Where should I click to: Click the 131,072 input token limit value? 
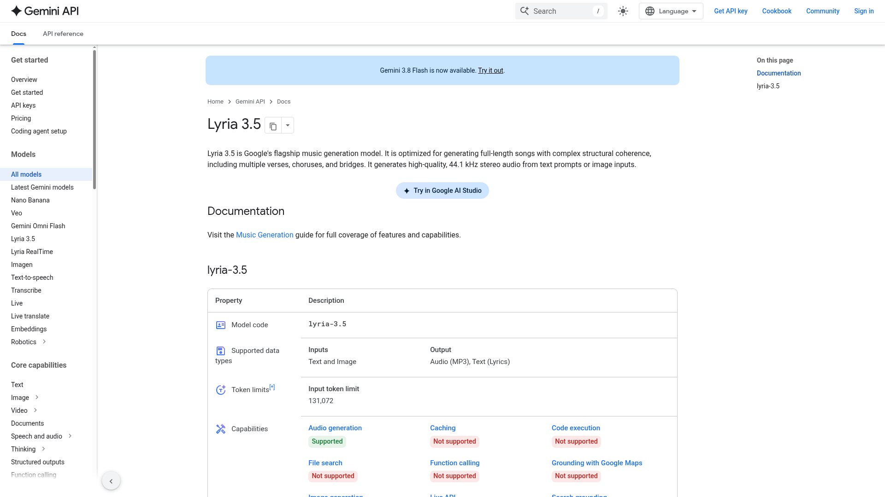[321, 401]
